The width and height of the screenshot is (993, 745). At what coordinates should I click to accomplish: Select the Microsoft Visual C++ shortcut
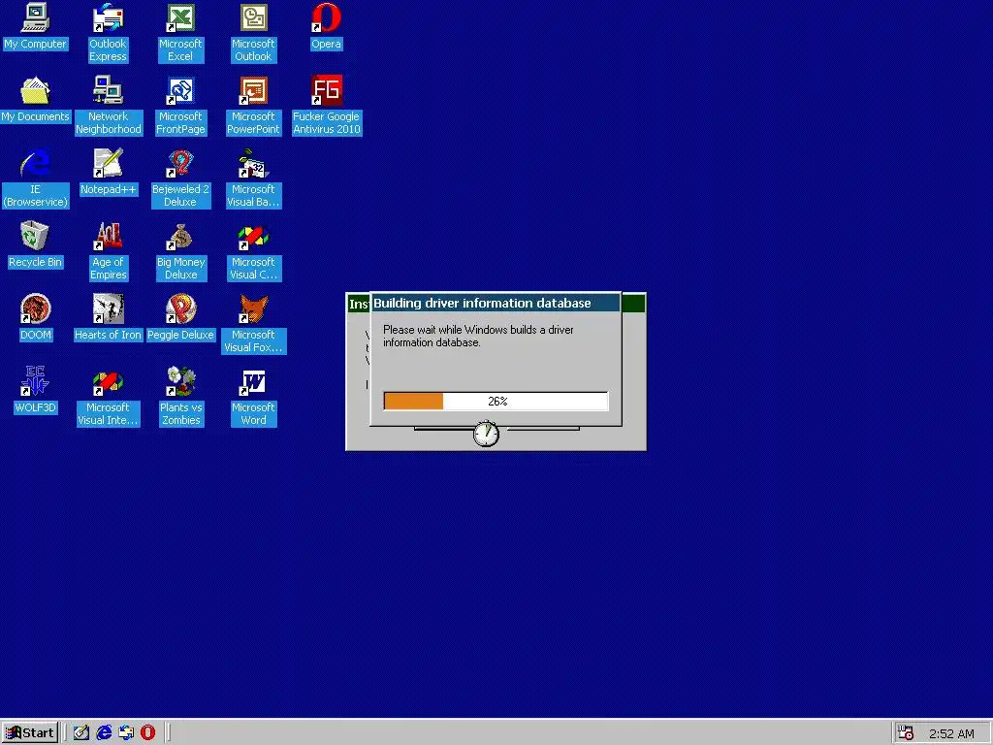[253, 251]
